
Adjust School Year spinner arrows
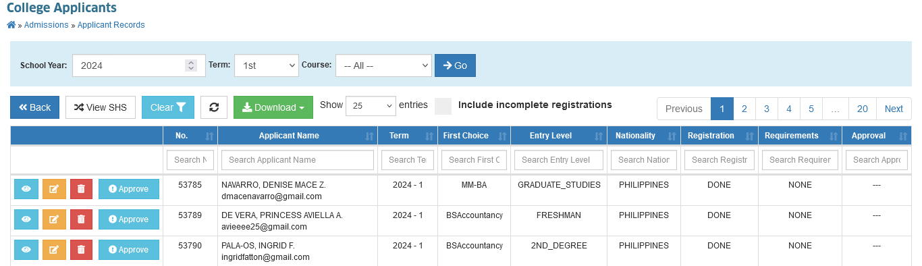pos(191,65)
